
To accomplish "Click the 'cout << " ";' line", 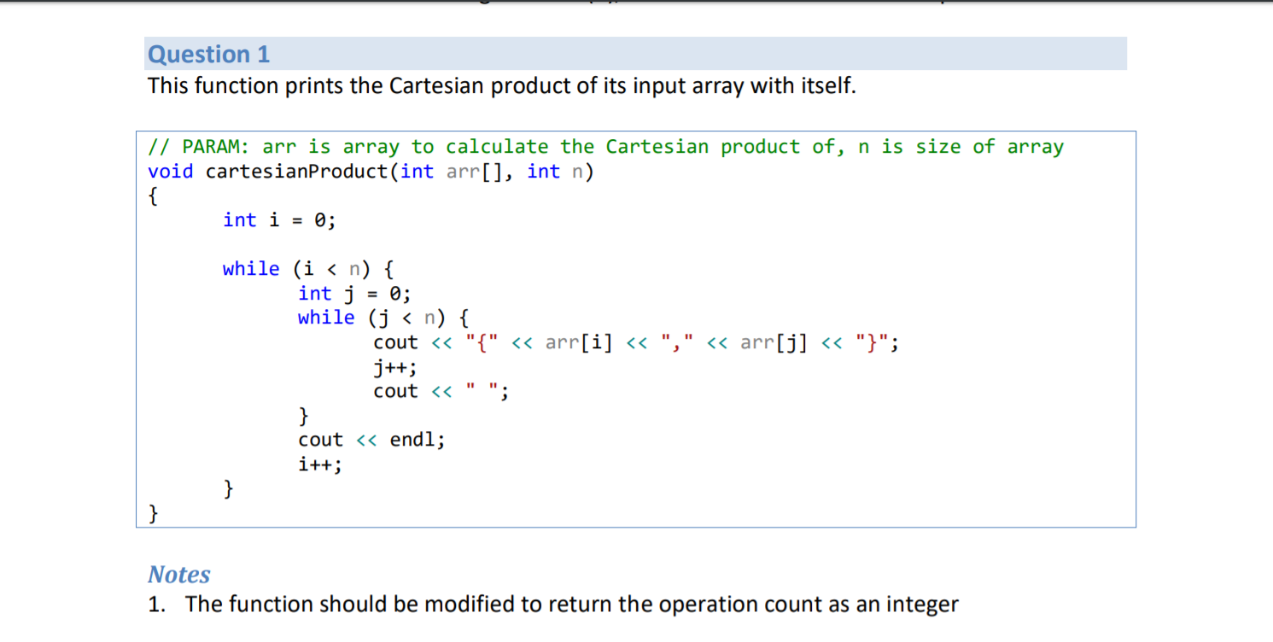I will (441, 392).
